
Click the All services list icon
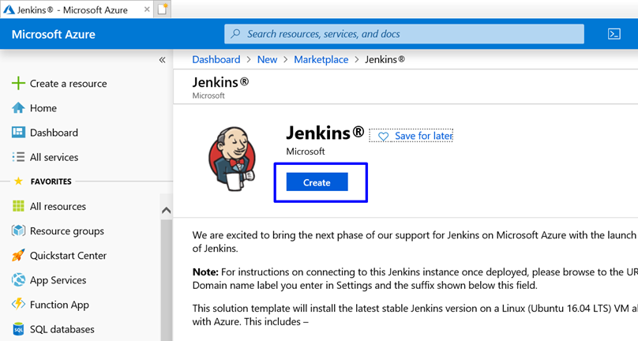point(18,157)
